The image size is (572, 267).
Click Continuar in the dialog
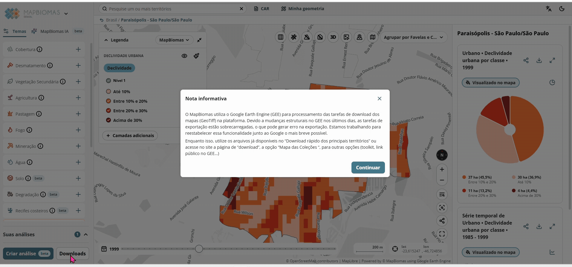point(368,168)
